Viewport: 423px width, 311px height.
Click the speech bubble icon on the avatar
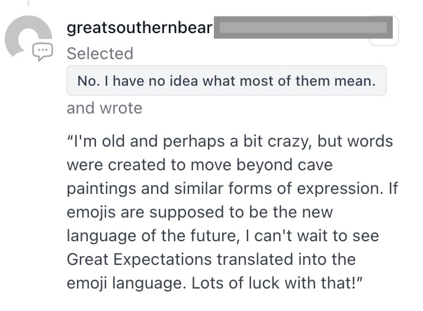click(x=43, y=51)
